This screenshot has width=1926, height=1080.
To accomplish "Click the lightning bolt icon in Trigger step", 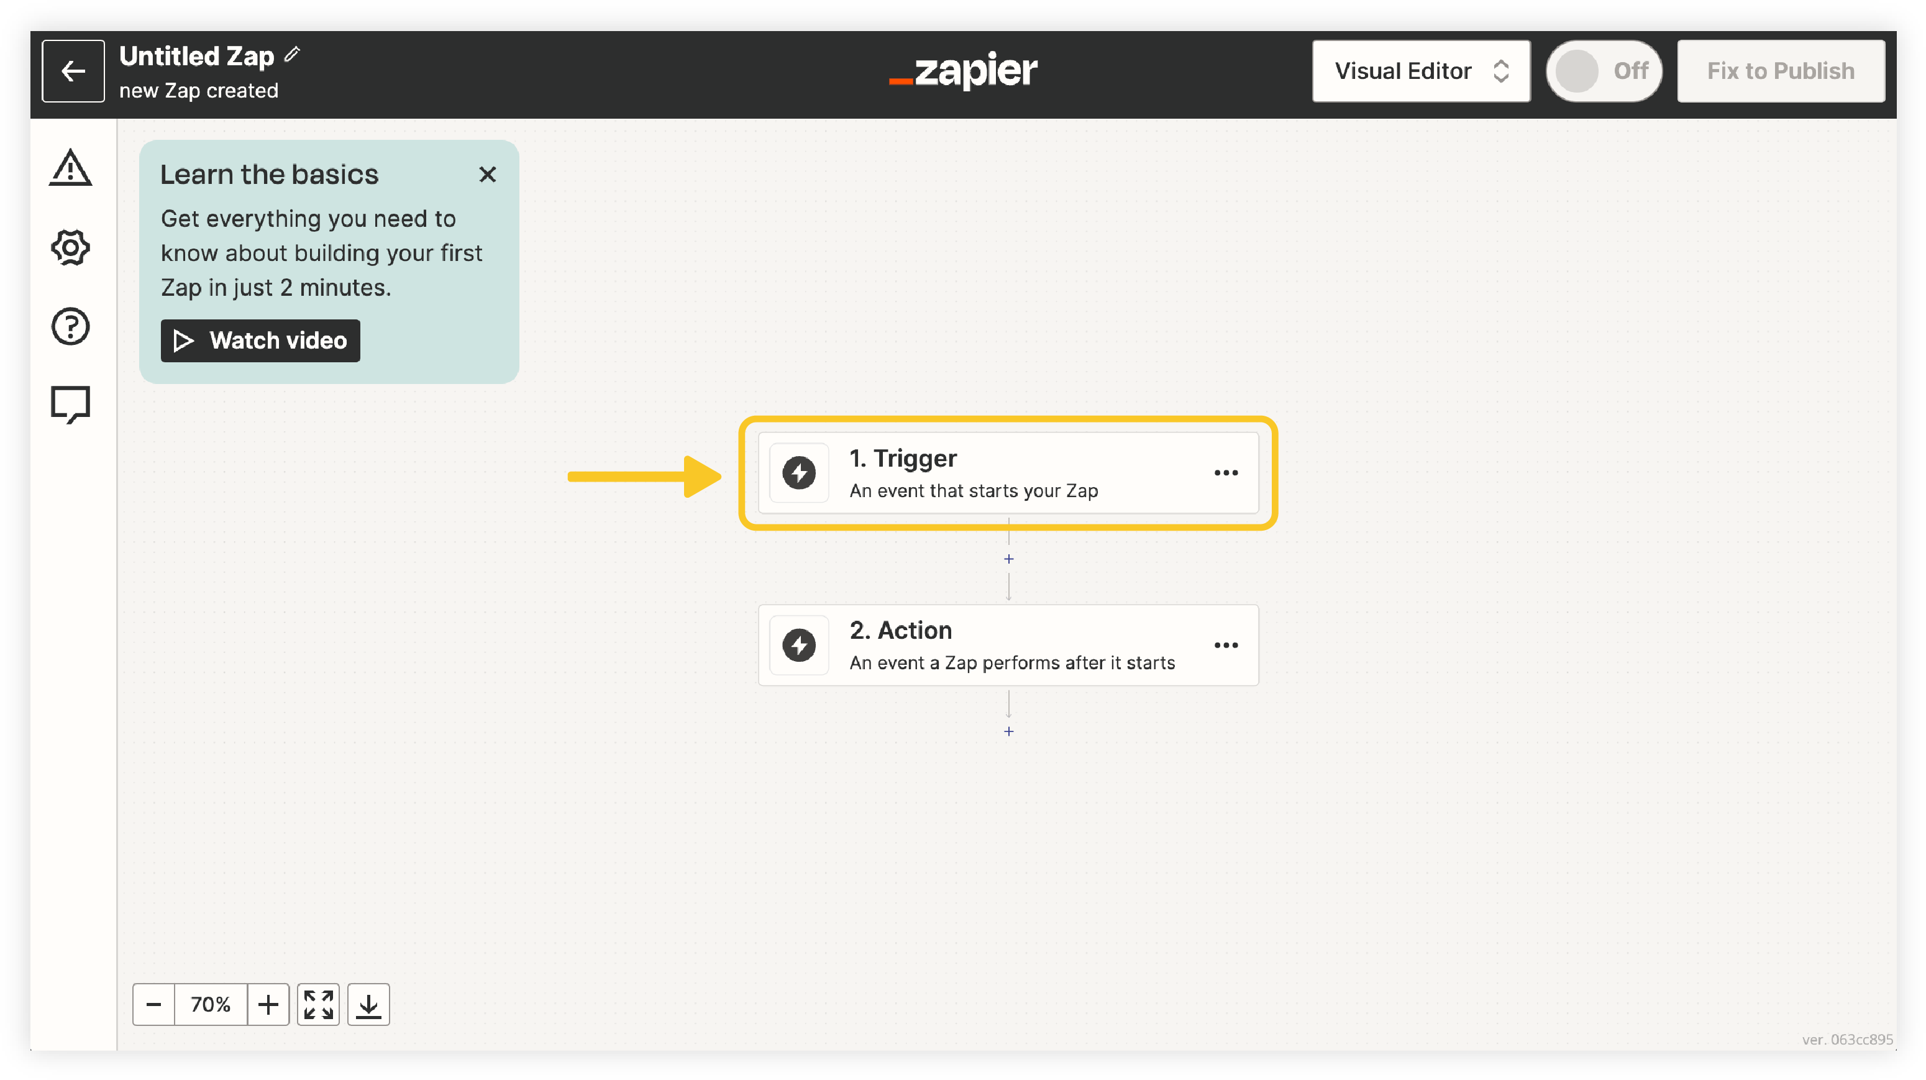I will (798, 473).
